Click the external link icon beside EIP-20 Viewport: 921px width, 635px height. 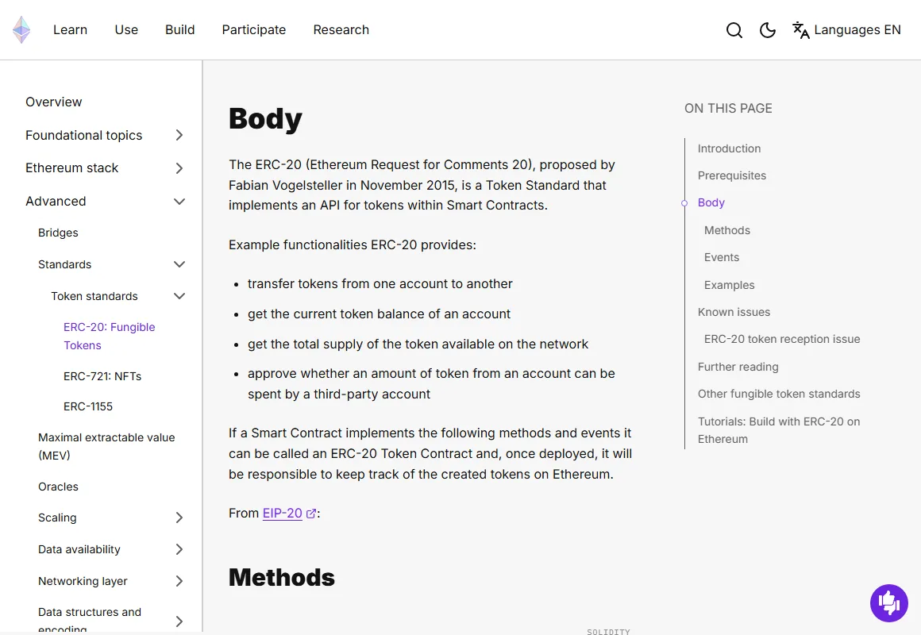coord(311,514)
